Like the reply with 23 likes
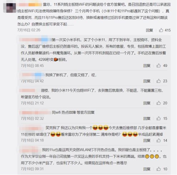The height and width of the screenshot is (175, 177). (158, 81)
